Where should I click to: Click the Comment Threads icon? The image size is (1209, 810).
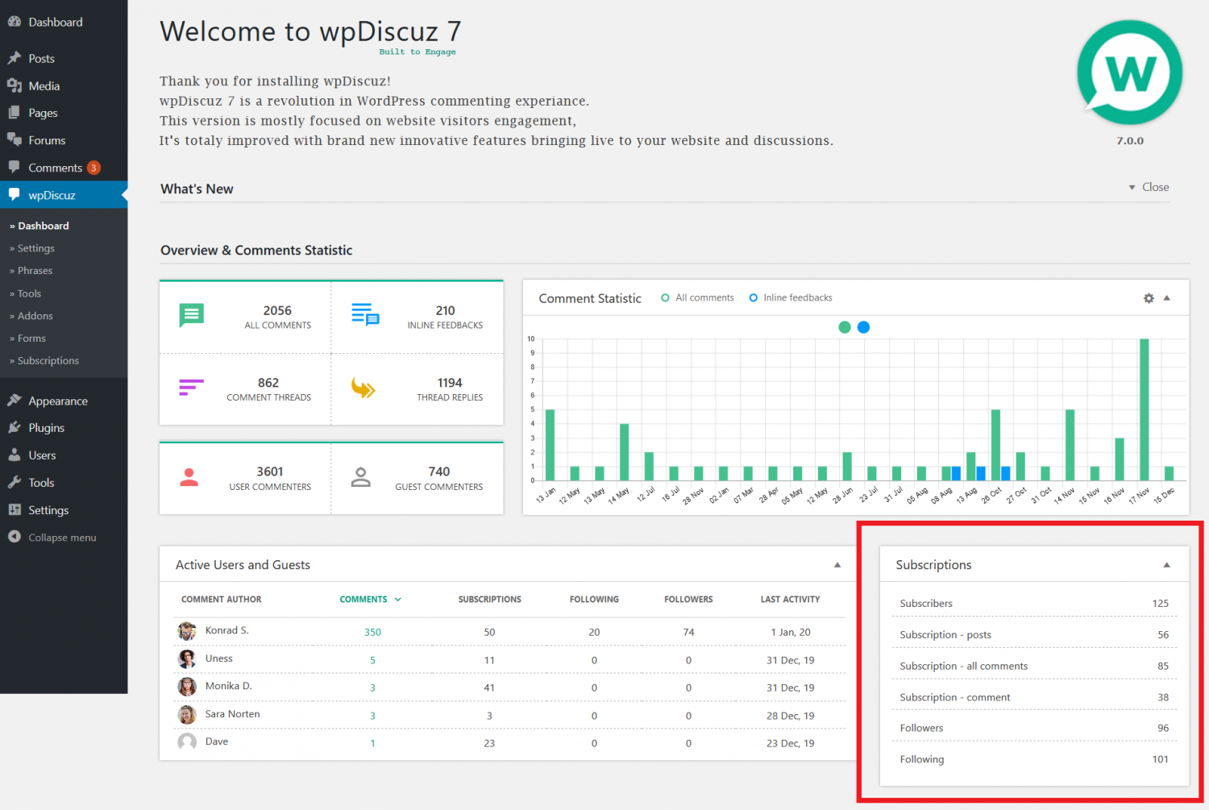tap(191, 388)
